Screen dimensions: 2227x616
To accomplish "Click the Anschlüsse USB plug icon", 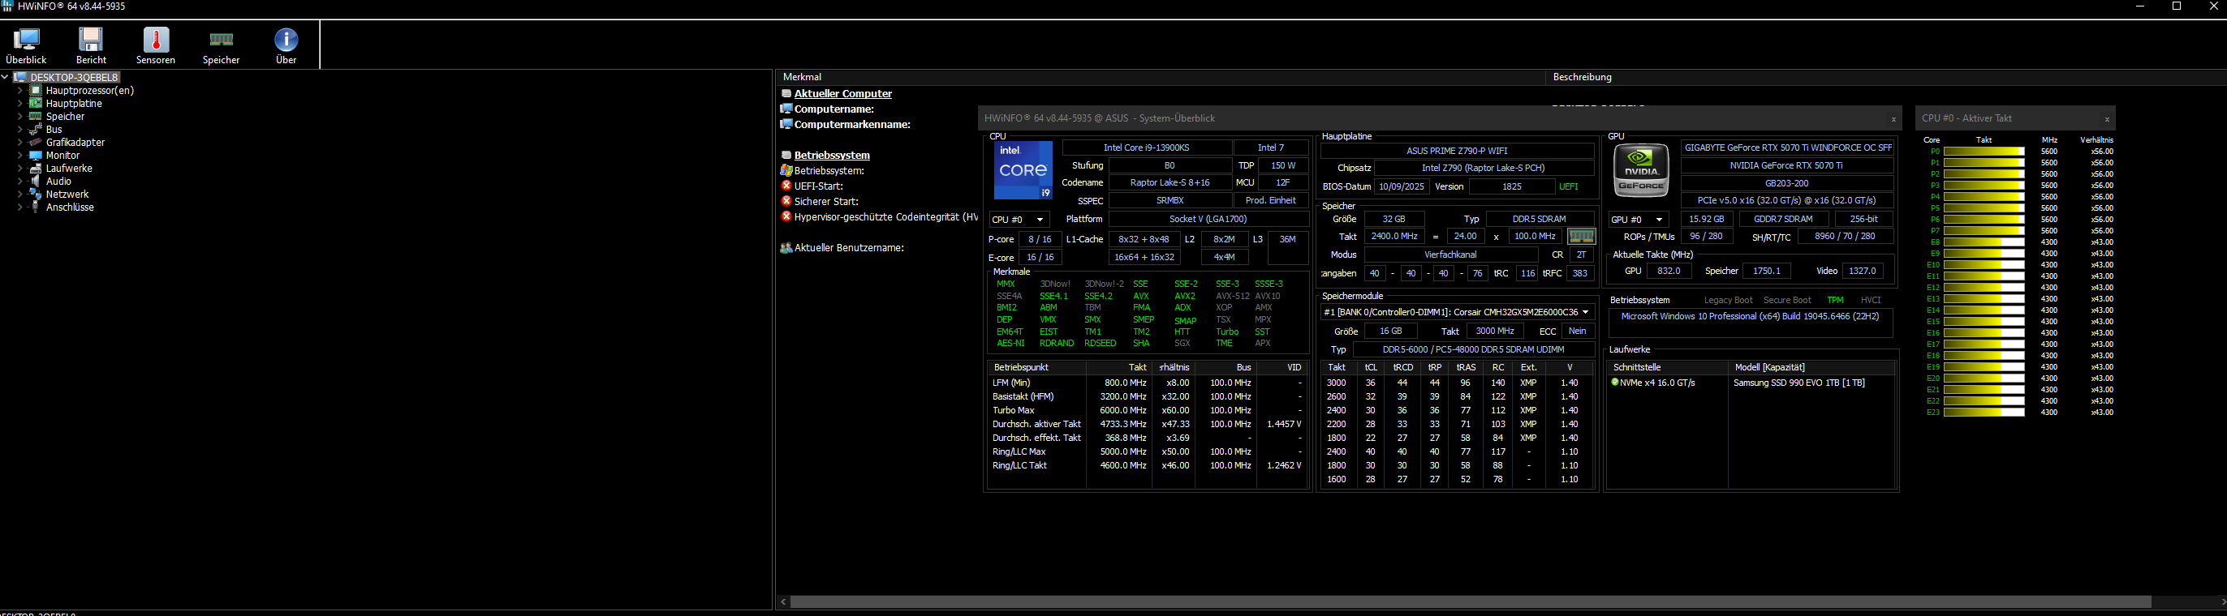I will pyautogui.click(x=36, y=207).
